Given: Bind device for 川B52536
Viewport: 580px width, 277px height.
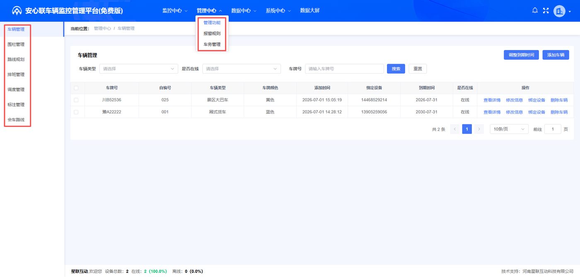Looking at the screenshot, I should point(536,100).
